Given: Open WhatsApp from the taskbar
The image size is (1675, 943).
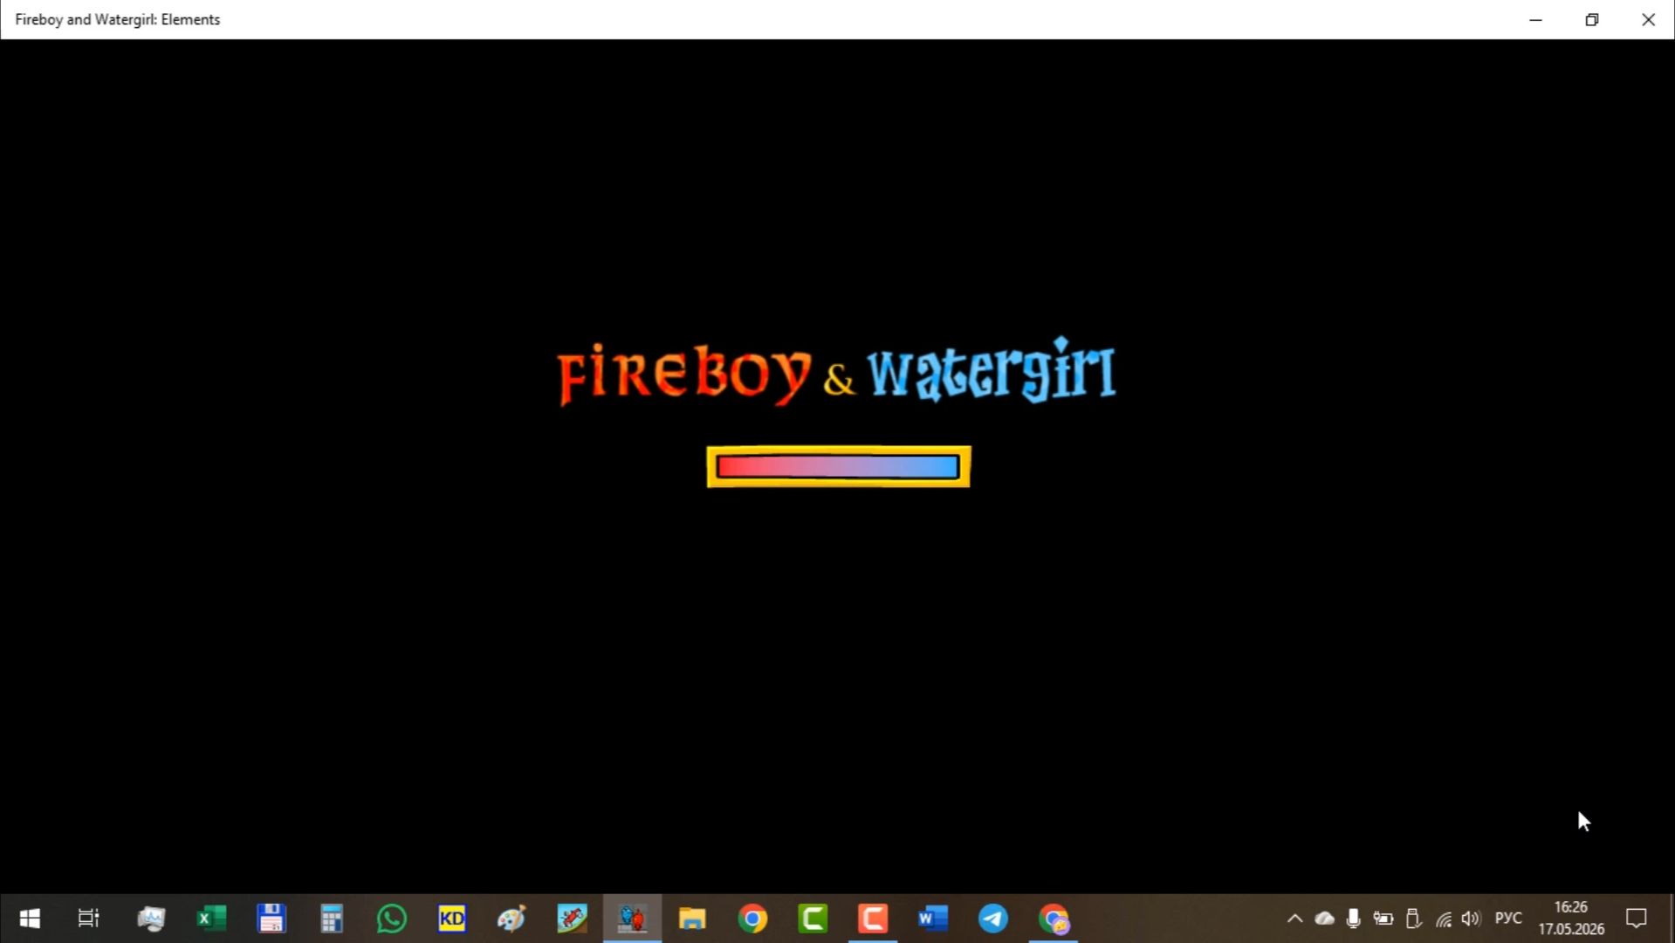Looking at the screenshot, I should point(392,919).
